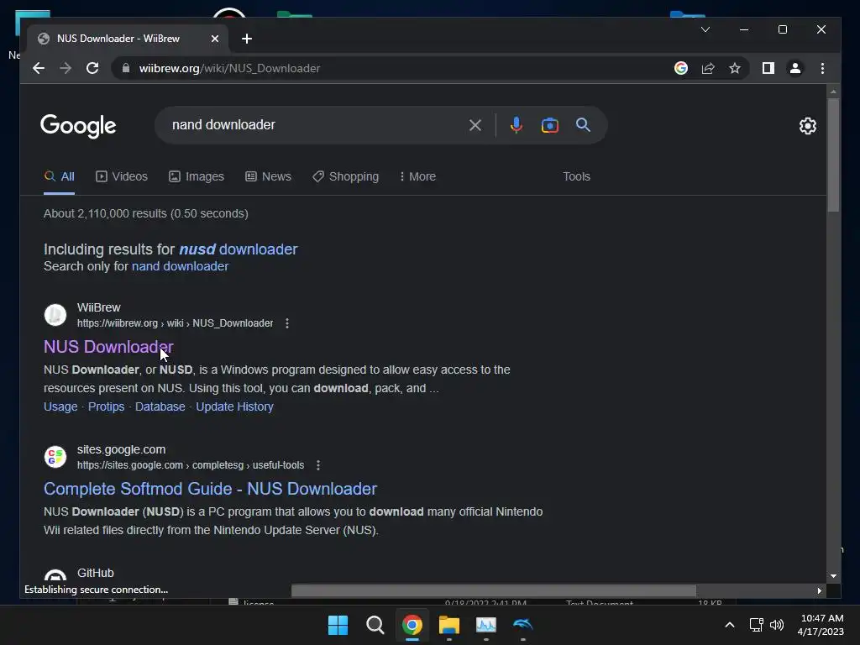Open Chrome's three-dot menu
Screen dimensions: 860x645
coord(822,68)
